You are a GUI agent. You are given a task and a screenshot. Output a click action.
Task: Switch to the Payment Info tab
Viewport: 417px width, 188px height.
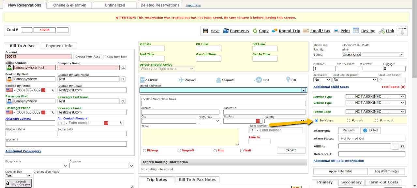pyautogui.click(x=59, y=46)
